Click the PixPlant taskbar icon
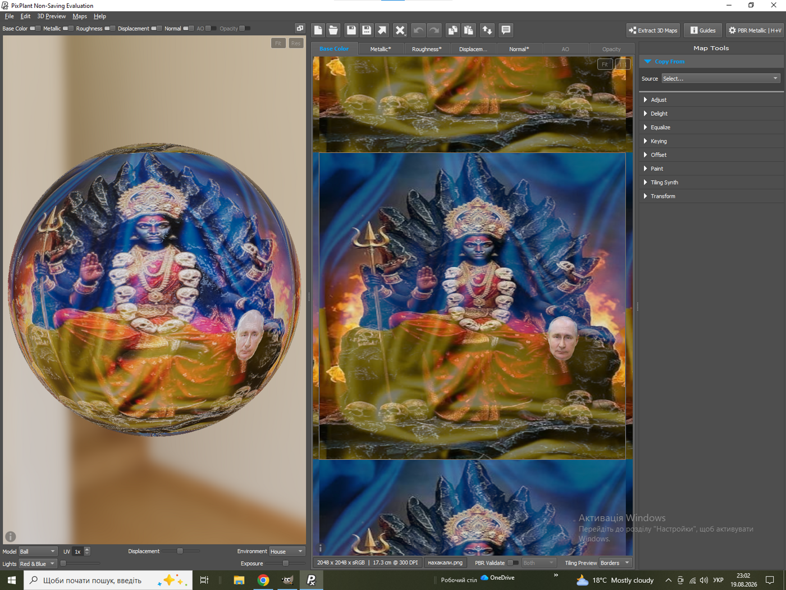Image resolution: width=786 pixels, height=590 pixels. coord(312,580)
